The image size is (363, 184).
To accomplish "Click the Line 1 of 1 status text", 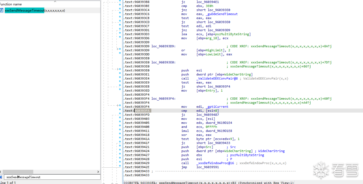I will point(8,182).
